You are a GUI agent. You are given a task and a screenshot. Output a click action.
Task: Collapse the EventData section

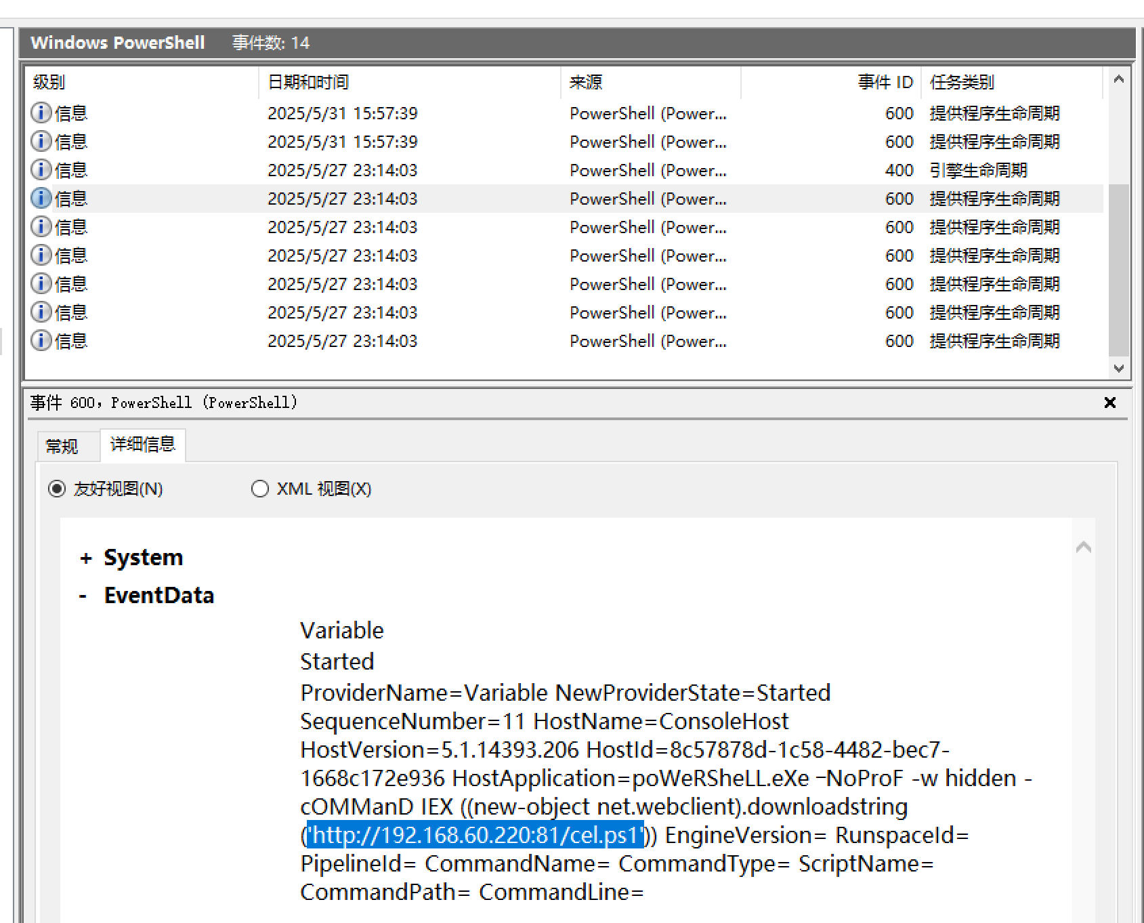(83, 595)
